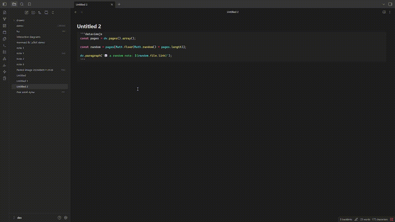The width and height of the screenshot is (395, 222).
Task: Click the lightning bolt ribbon icon
Action: click(x=4, y=72)
